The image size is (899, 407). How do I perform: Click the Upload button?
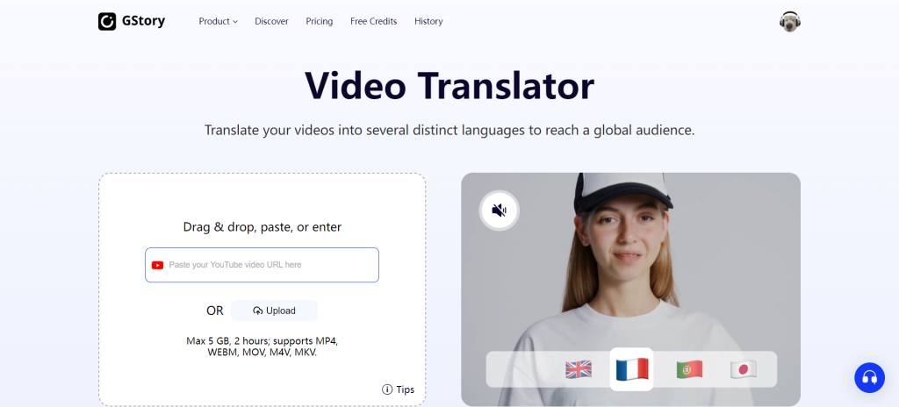(274, 311)
